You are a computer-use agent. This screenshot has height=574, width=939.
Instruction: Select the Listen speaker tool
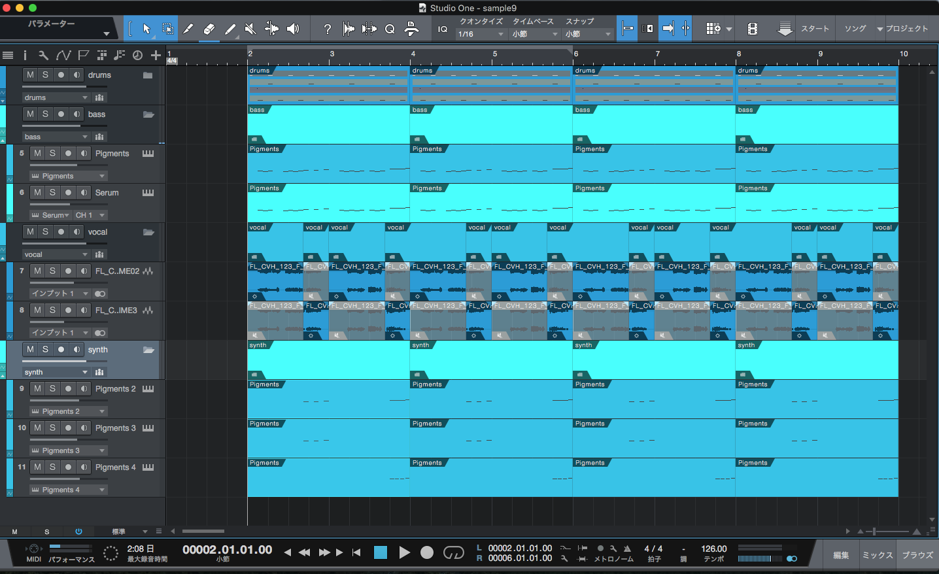tap(293, 29)
